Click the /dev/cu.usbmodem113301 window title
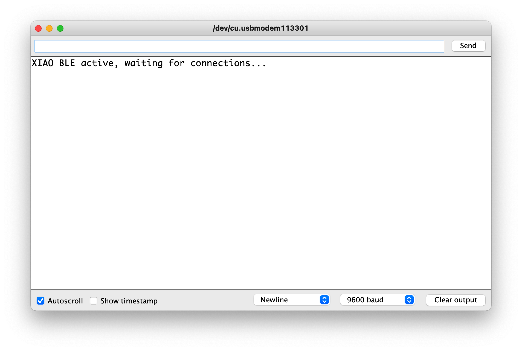Screen dimensions: 522x351 260,28
